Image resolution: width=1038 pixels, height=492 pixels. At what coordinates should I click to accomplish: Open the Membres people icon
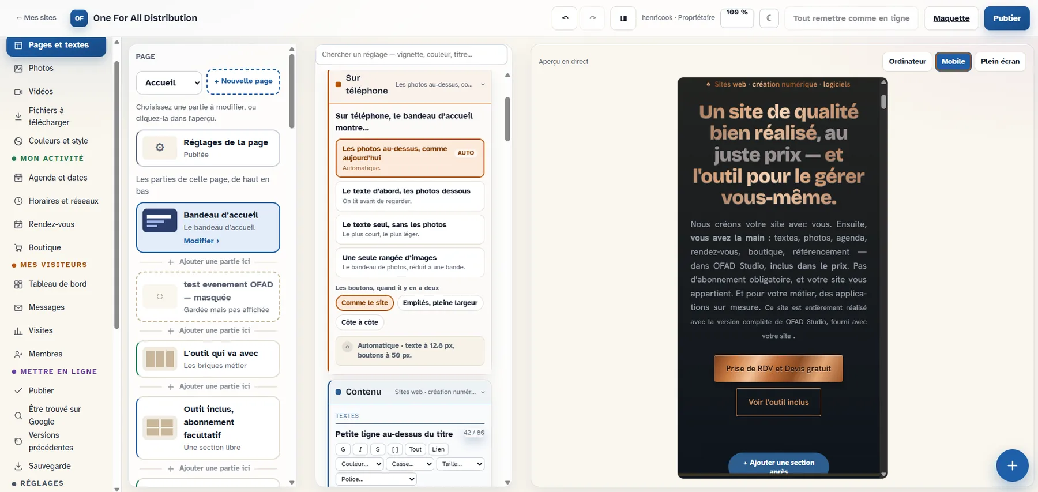tap(18, 354)
